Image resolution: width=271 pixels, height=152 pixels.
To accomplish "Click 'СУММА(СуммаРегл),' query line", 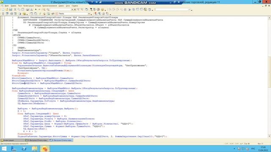I will [x=29, y=38].
